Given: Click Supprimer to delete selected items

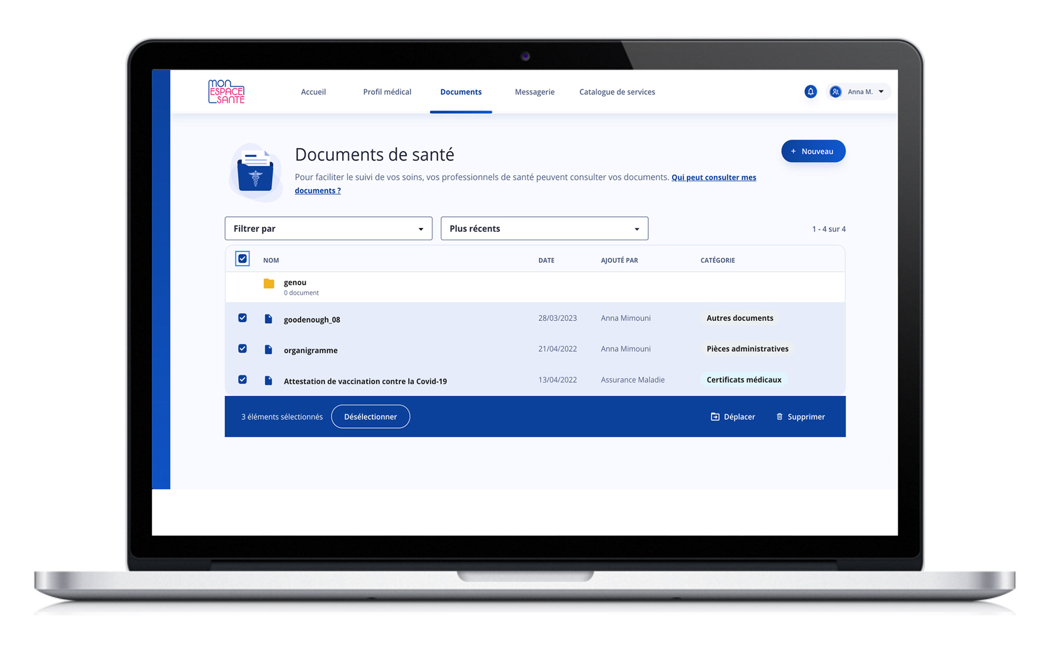Looking at the screenshot, I should pos(800,417).
